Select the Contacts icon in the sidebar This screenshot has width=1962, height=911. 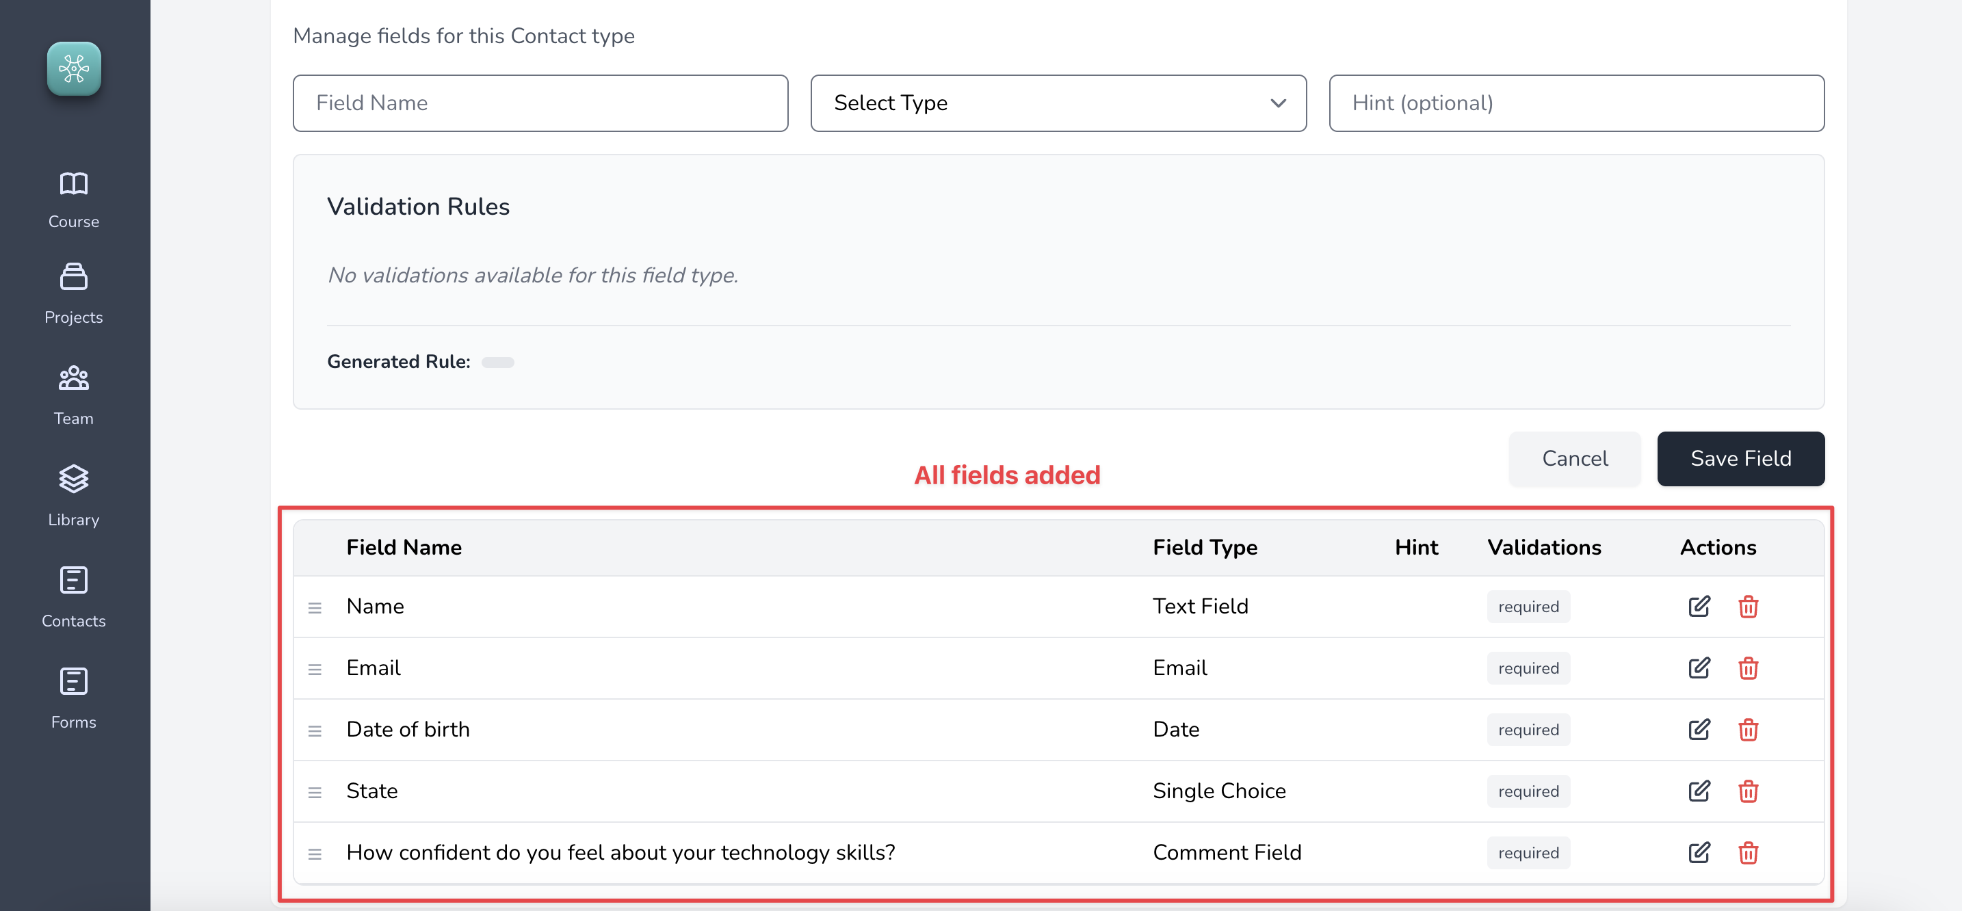(x=73, y=581)
